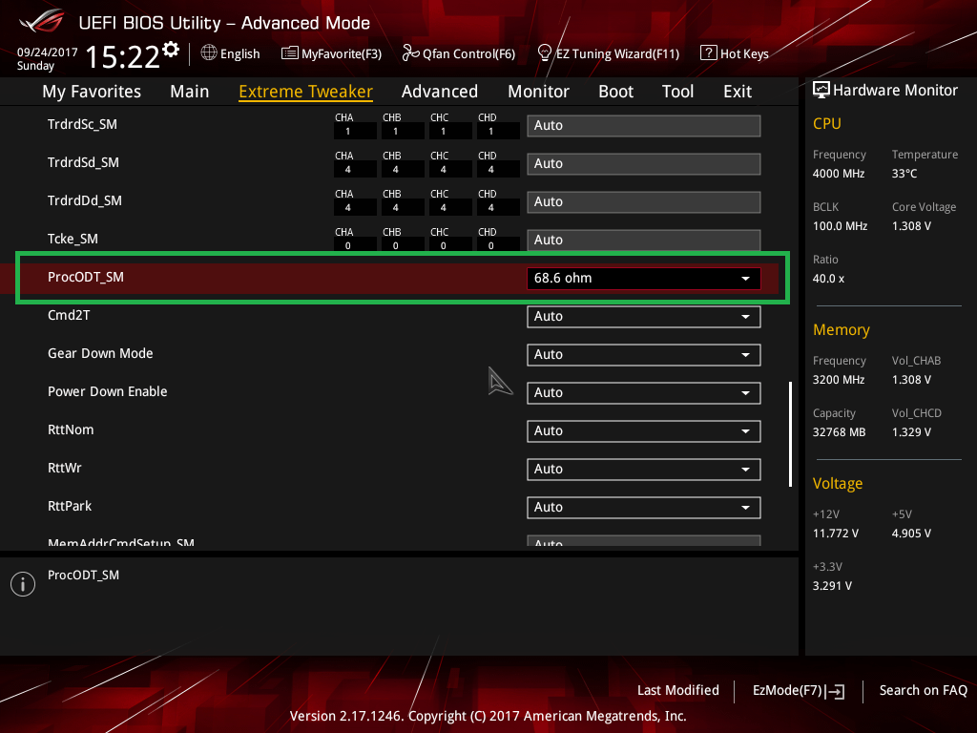Image resolution: width=977 pixels, height=733 pixels.
Task: Open the Boot tab
Action: point(615,92)
